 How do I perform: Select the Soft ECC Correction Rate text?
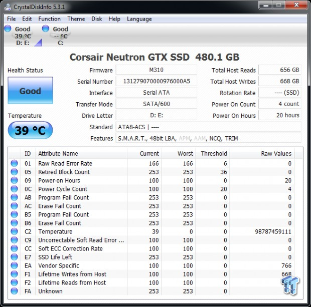(70, 248)
